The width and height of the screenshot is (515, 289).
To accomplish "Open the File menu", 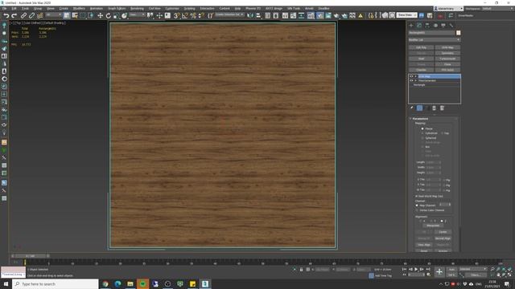I will [x=4, y=9].
